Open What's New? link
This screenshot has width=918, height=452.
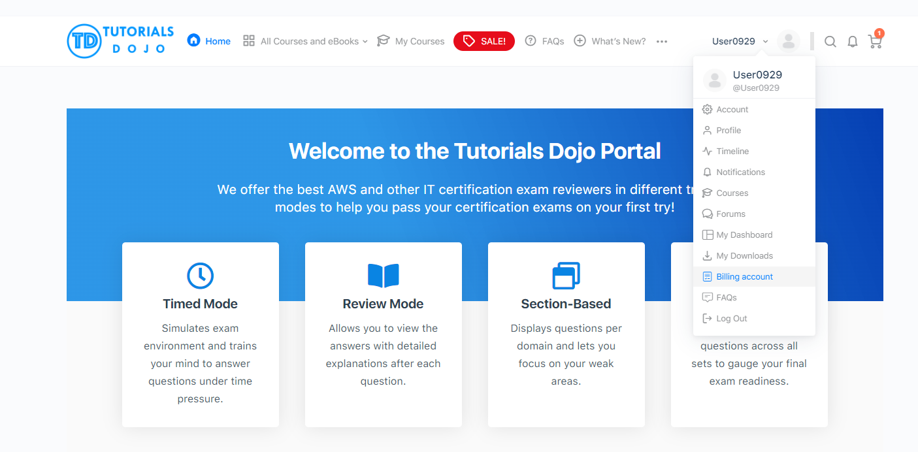[x=610, y=41]
